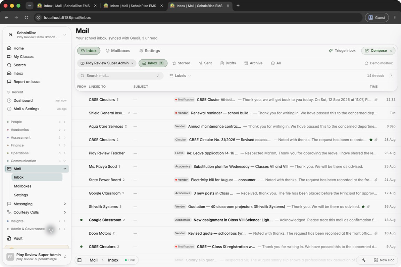
Task: Open the Labels filter dropdown
Action: pos(180,76)
